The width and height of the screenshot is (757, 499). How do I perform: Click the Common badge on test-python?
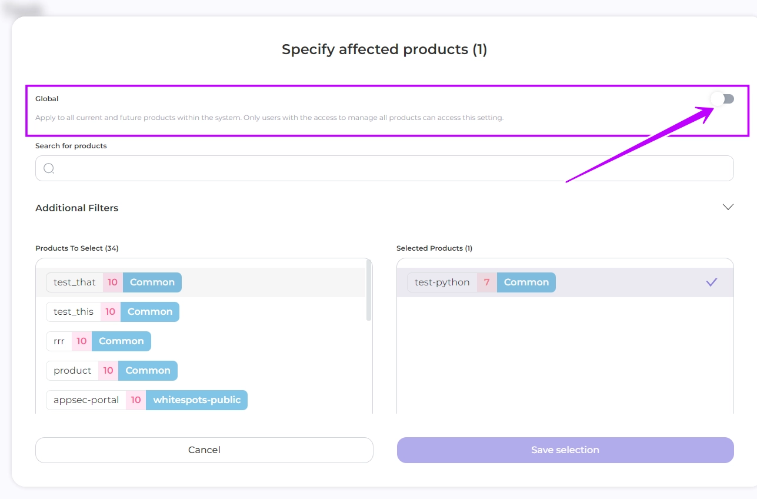(x=526, y=282)
